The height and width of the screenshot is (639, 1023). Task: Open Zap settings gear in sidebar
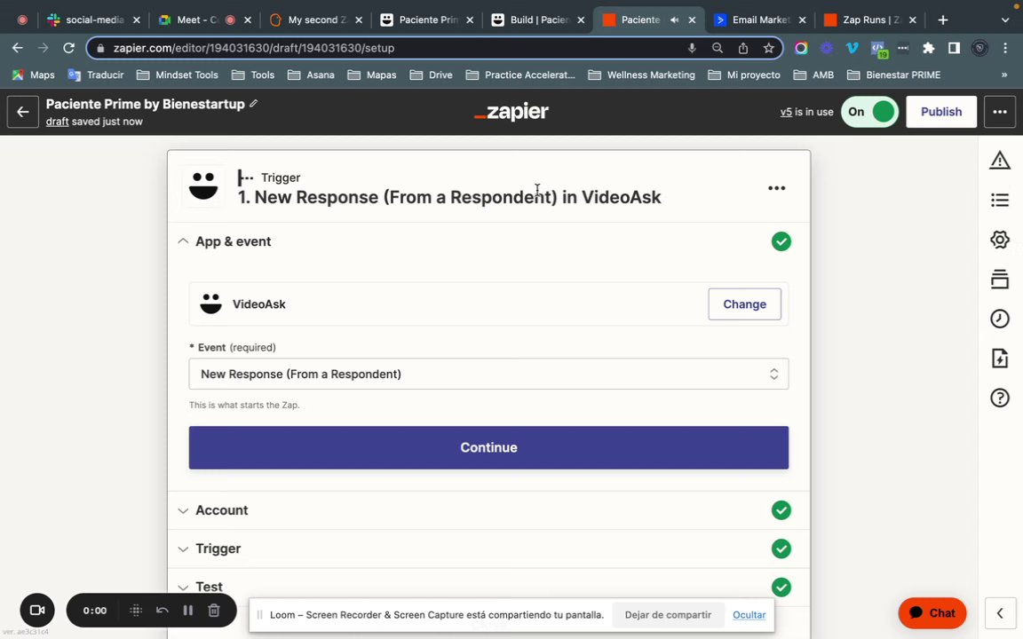(1000, 240)
